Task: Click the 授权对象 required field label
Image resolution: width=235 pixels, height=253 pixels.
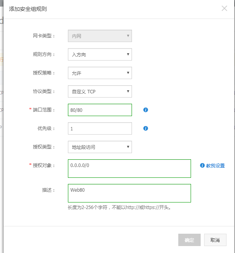Action: click(x=44, y=165)
